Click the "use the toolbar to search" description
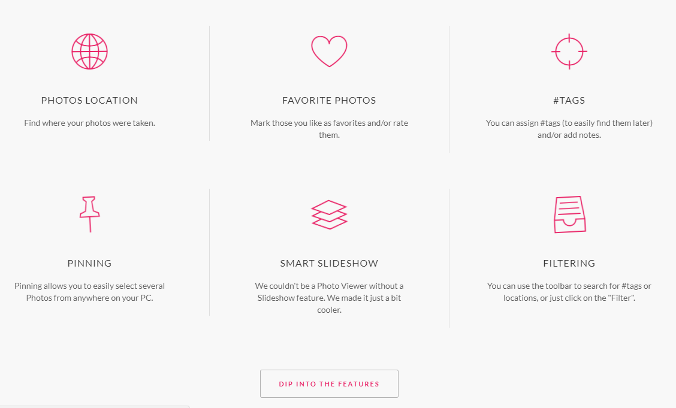 coord(569,292)
